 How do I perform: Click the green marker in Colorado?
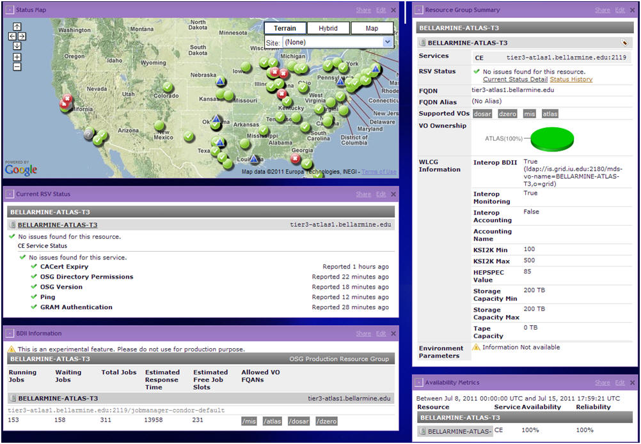(x=168, y=87)
